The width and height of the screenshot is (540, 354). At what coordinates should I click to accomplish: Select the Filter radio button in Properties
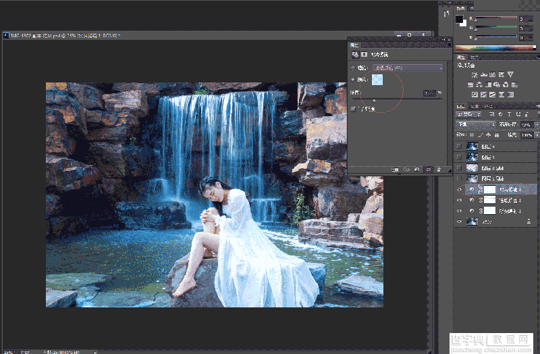pyautogui.click(x=352, y=68)
